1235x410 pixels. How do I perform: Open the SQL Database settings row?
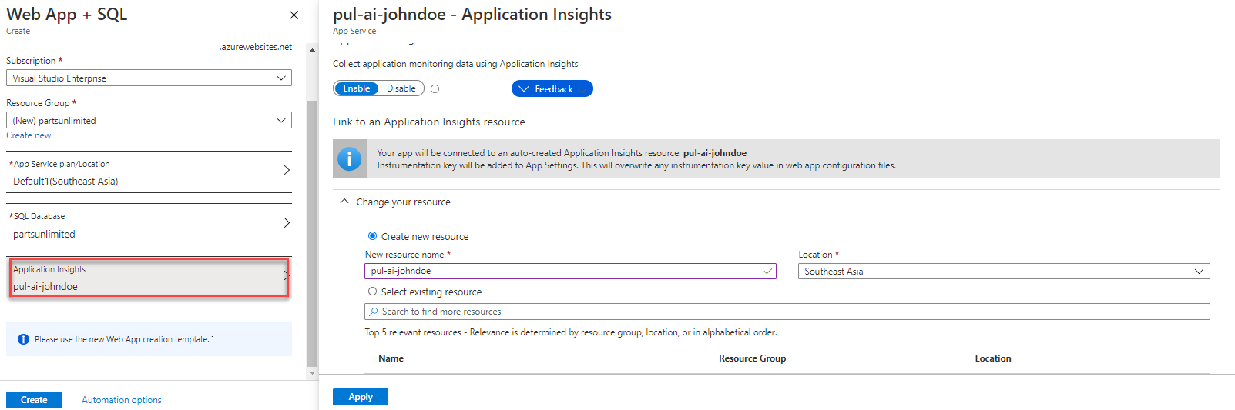(x=149, y=225)
